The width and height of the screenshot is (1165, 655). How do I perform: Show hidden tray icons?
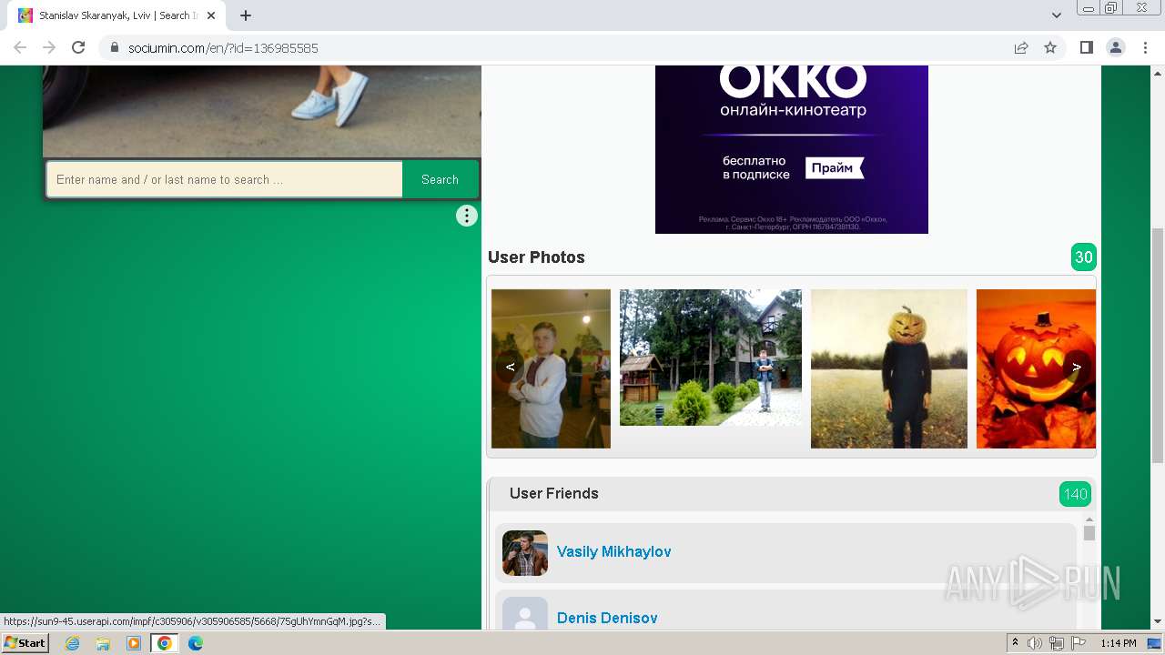(1016, 643)
